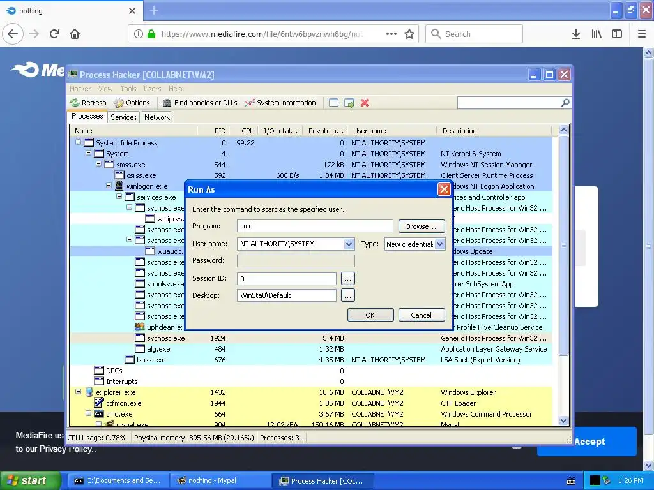
Task: Go to browser home page
Action: 75,34
